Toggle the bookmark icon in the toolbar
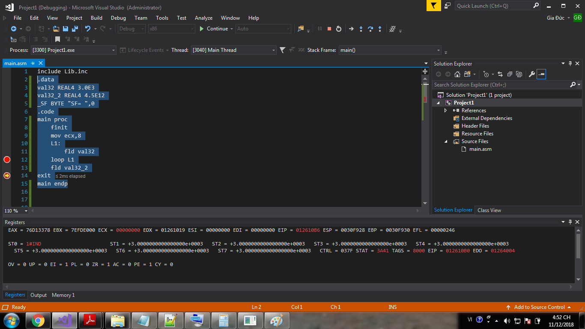 pos(57,39)
